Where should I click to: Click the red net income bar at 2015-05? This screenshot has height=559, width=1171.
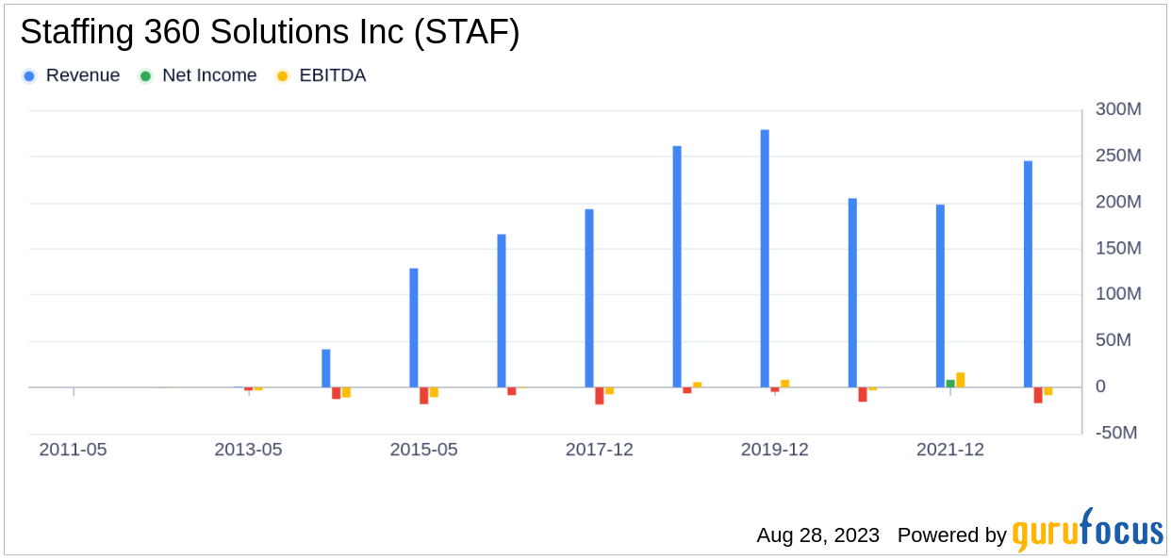tap(424, 396)
